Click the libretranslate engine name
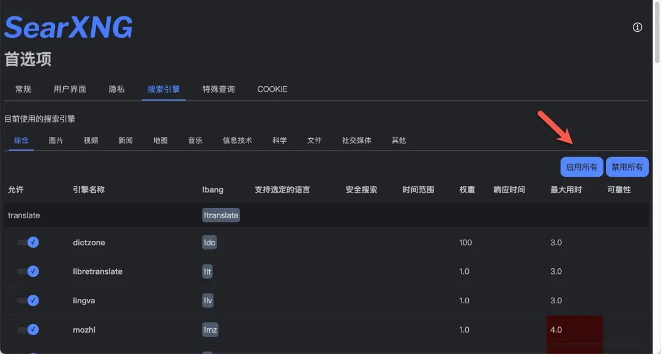661x354 pixels. tap(97, 271)
